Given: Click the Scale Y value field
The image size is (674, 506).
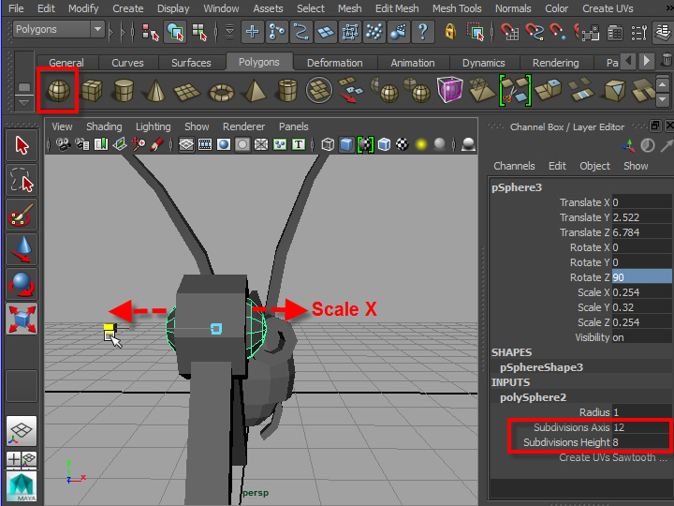Looking at the screenshot, I should tap(642, 307).
